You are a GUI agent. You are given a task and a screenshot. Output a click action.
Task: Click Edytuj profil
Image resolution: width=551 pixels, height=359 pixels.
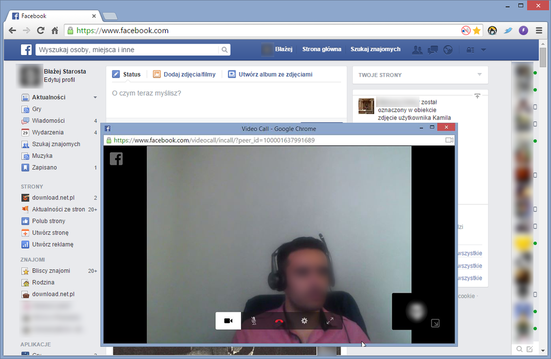point(60,80)
